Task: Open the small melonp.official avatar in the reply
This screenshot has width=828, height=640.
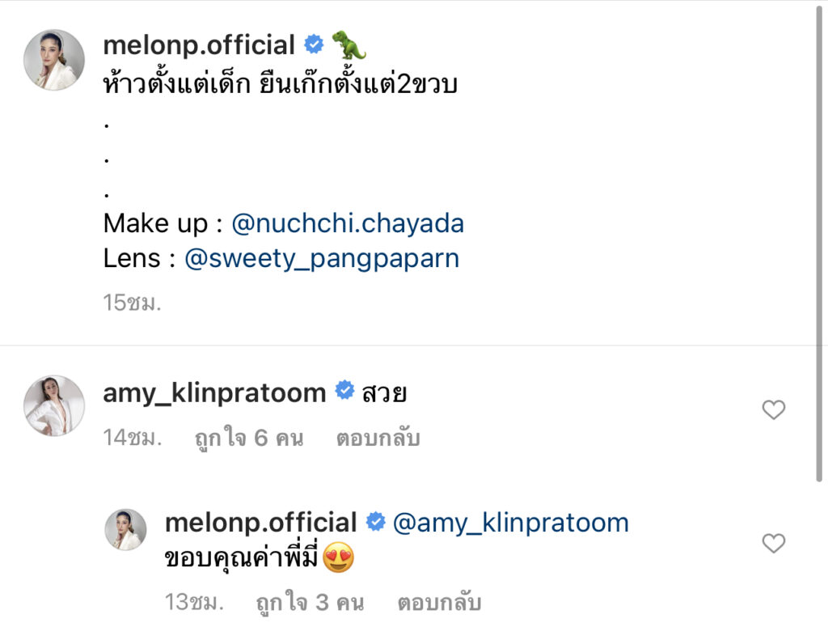Action: click(x=126, y=530)
